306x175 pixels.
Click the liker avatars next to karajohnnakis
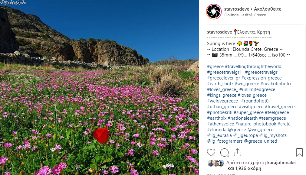point(216,163)
